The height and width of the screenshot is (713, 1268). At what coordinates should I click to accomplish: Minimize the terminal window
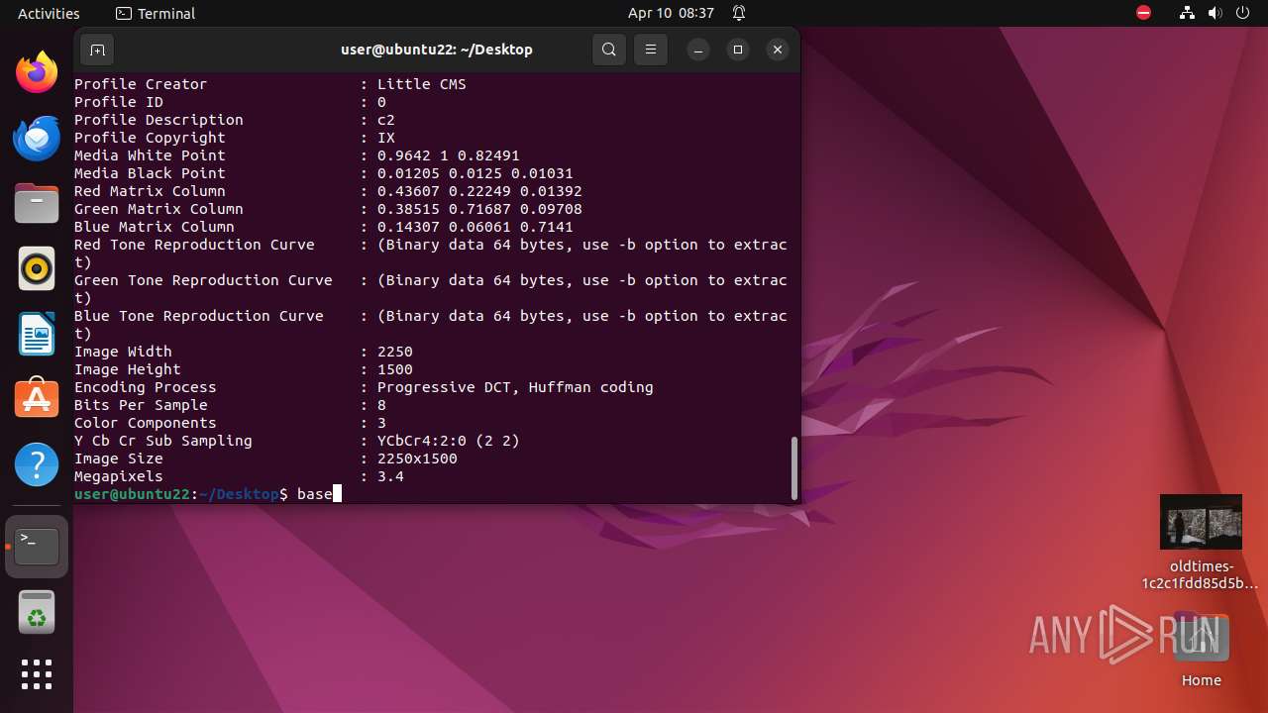click(x=698, y=50)
